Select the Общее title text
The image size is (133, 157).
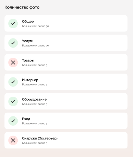click(28, 21)
